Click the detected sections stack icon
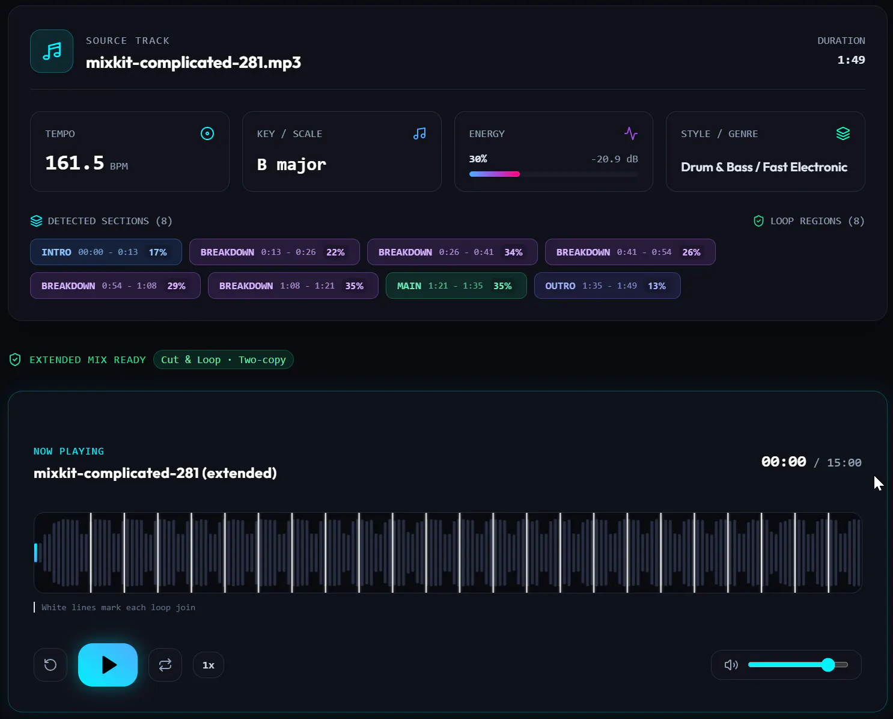Screen dimensions: 893x719 (37, 221)
